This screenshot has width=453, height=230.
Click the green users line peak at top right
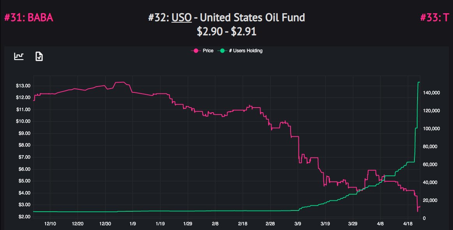(419, 82)
